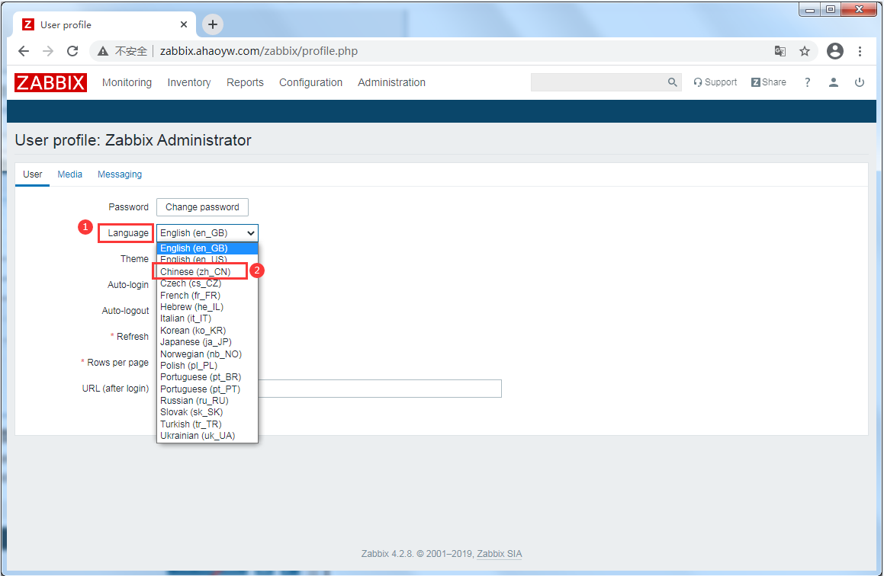The width and height of the screenshot is (884, 576).
Task: Choose Japanese (ja_JP) language option
Action: (195, 342)
